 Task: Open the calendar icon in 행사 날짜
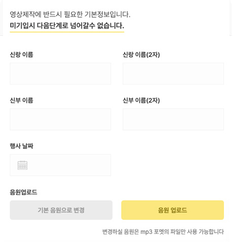tap(22, 165)
